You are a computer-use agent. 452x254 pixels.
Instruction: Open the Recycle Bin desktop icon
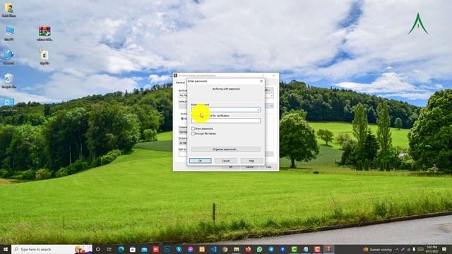coord(8,80)
